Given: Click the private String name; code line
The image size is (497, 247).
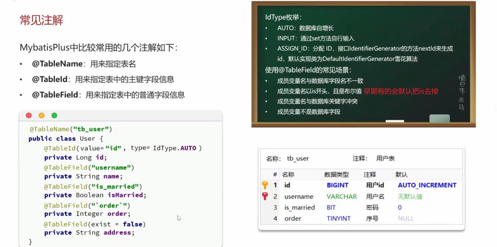Looking at the screenshot, I should (83, 176).
